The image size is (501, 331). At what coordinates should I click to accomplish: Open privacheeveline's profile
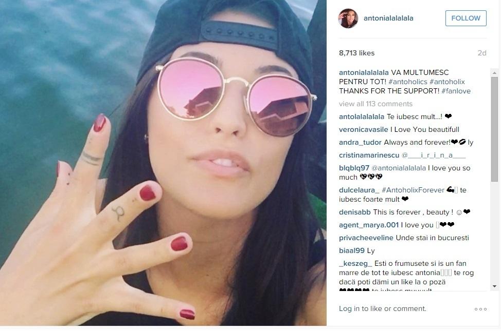click(366, 238)
